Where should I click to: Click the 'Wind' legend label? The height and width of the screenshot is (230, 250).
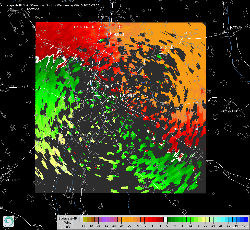(68, 223)
